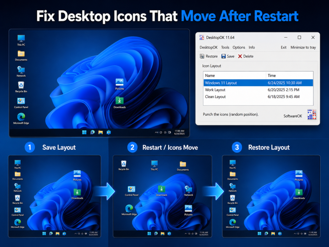Open the Info menu in DesktopOK
329x247 pixels.
[x=252, y=48]
